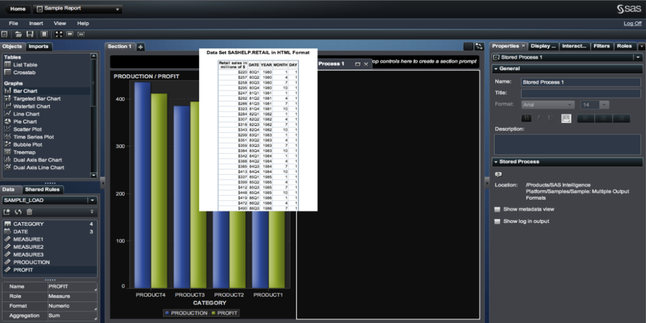
Task: Click the full screen expand toolbar icon
Action: (58, 34)
